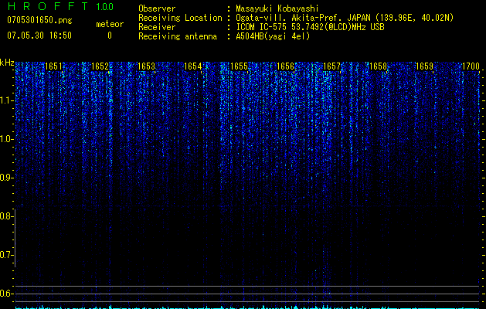This screenshot has width=486, height=309.
Task: Click the 'Receiver' field label
Action: tap(157, 27)
